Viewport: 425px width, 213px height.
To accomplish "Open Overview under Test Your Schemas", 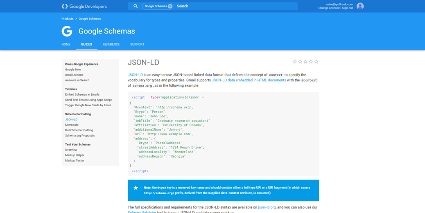I will point(71,150).
